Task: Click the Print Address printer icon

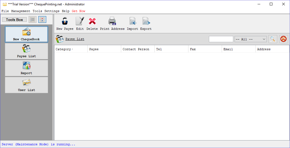Action: click(112, 21)
